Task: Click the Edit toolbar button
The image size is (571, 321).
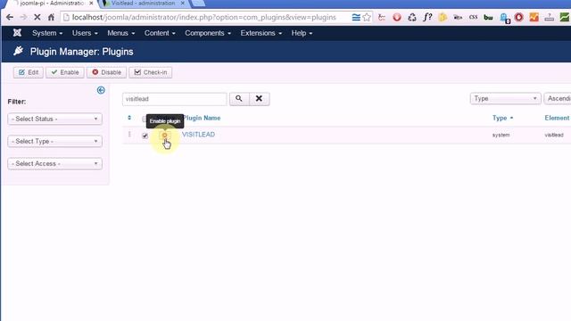Action: tap(29, 72)
